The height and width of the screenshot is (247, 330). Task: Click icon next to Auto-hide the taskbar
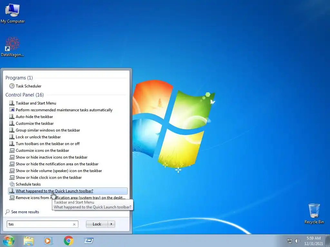pos(12,116)
